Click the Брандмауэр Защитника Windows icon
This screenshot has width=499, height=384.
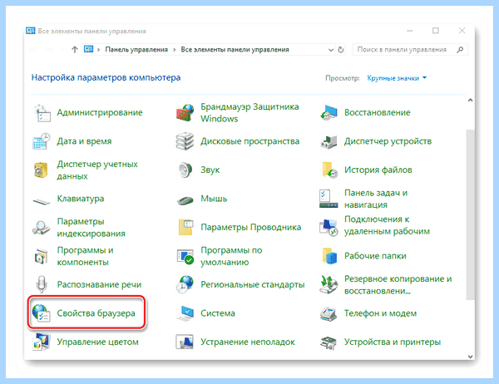(x=185, y=112)
